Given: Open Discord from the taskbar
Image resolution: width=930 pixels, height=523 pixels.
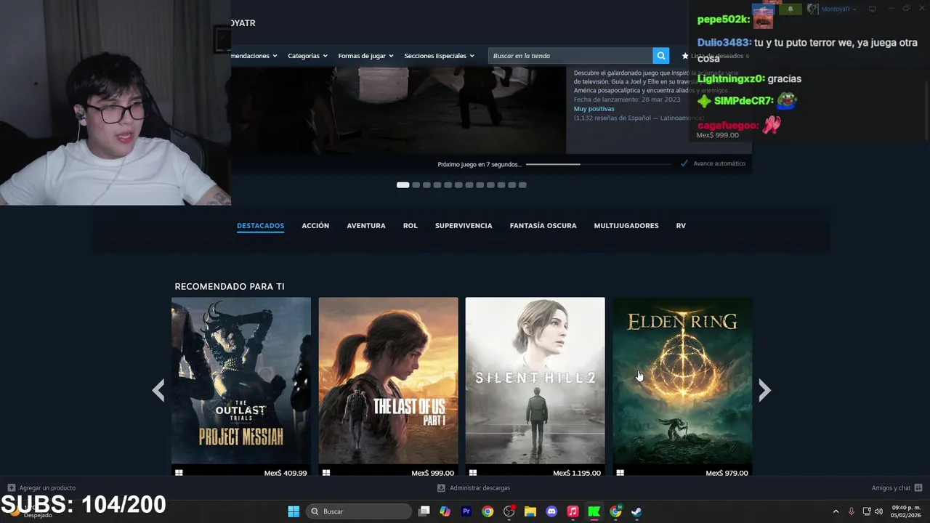Looking at the screenshot, I should coord(551,511).
